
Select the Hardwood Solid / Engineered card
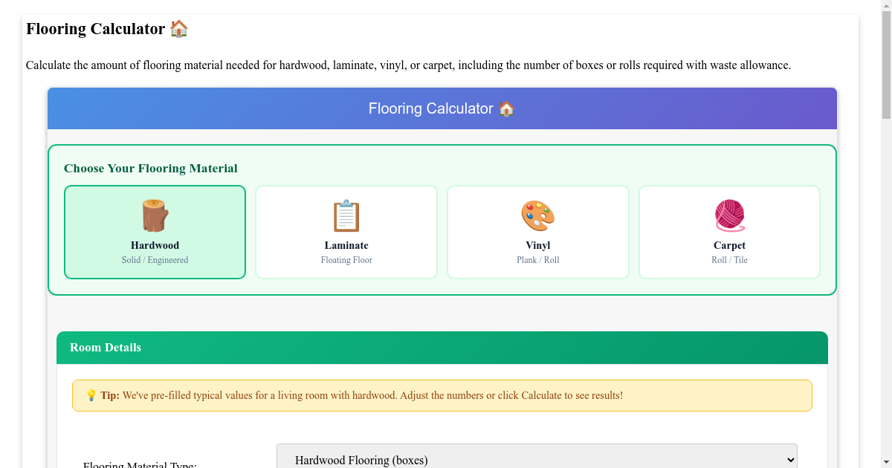pyautogui.click(x=155, y=232)
